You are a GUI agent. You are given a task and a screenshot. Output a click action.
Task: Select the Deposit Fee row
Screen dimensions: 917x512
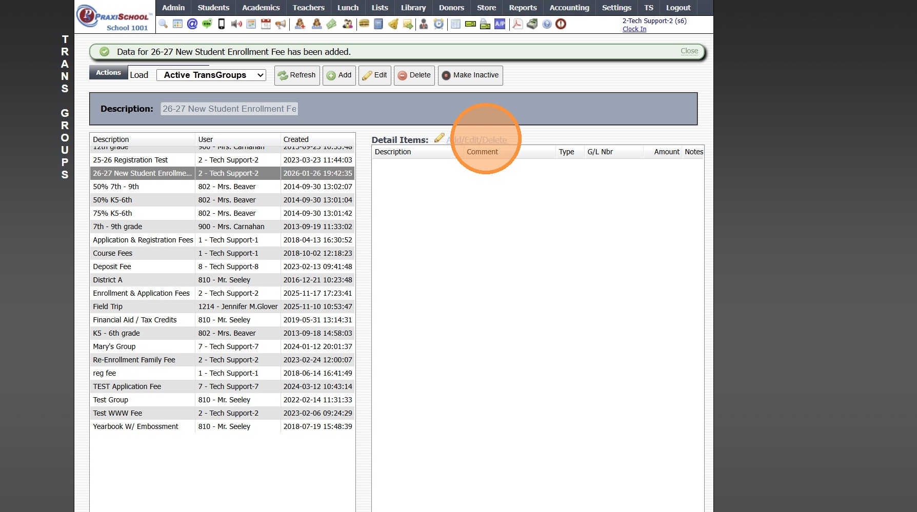[222, 267]
